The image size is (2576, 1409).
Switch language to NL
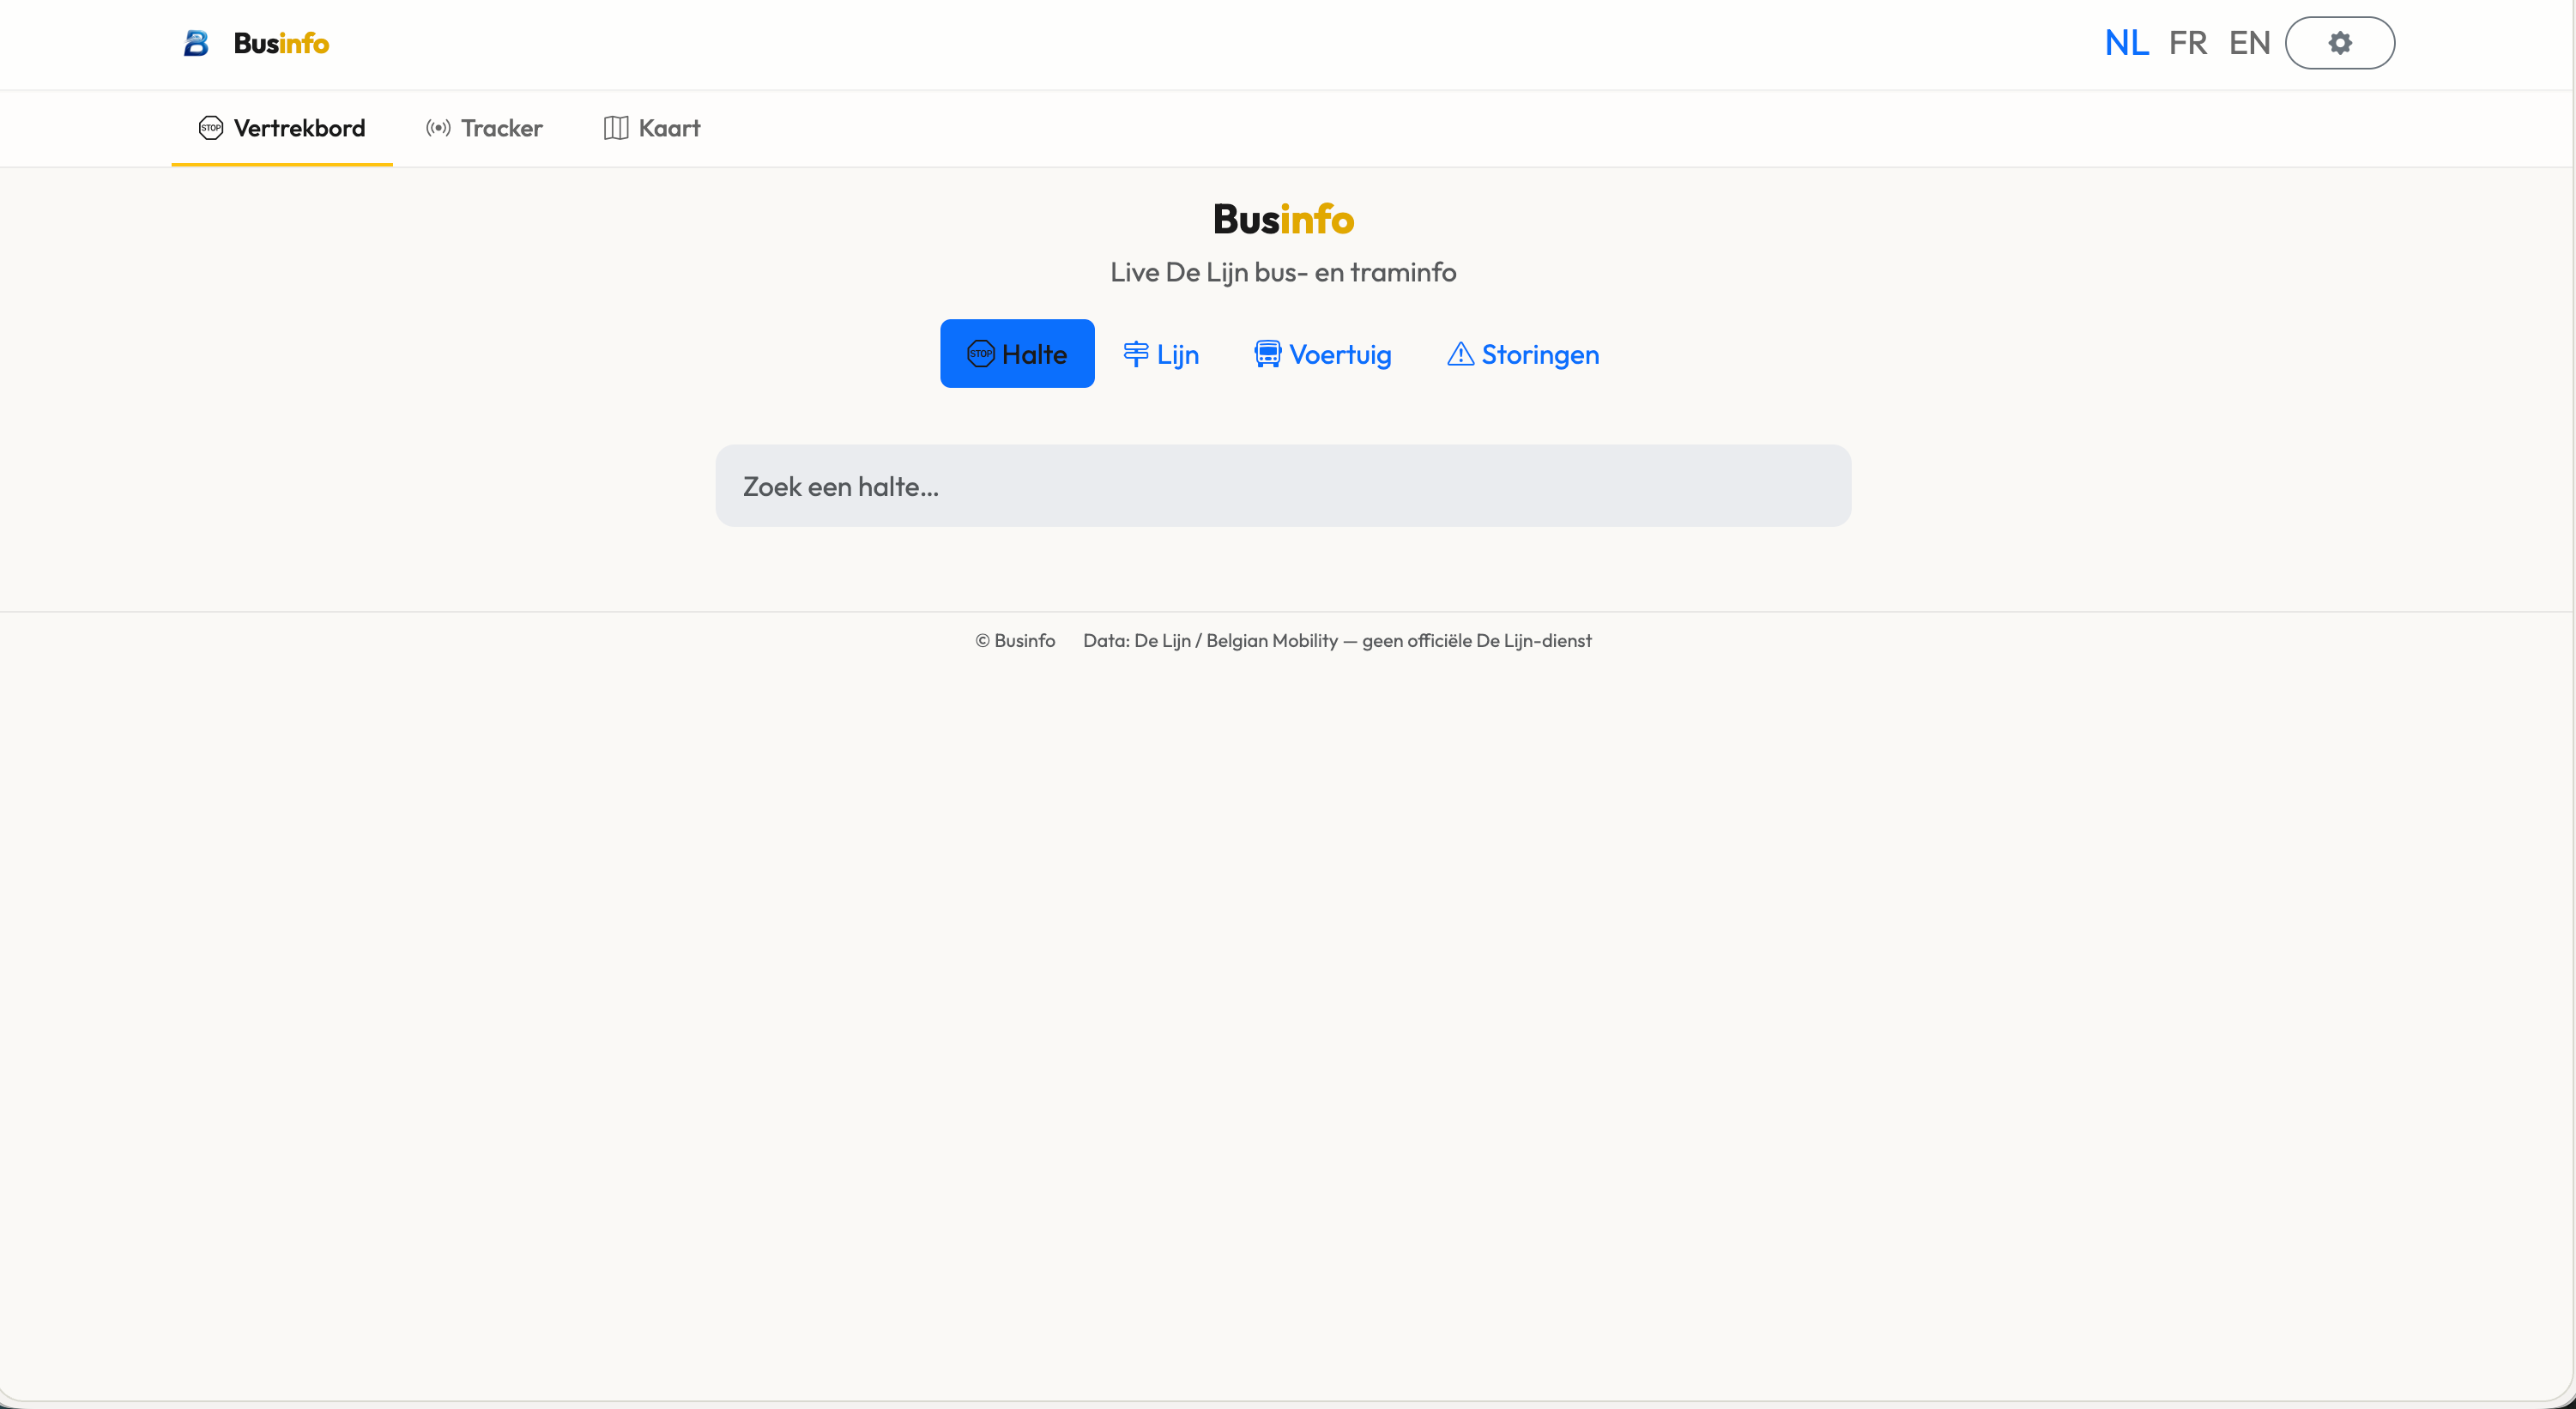point(2126,43)
